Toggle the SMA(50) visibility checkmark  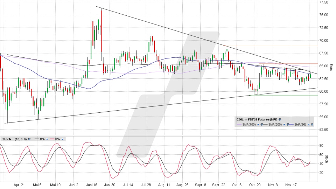(x=309, y=125)
